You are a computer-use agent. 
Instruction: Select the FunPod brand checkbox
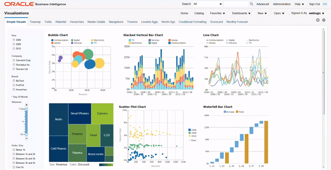click(x=14, y=85)
